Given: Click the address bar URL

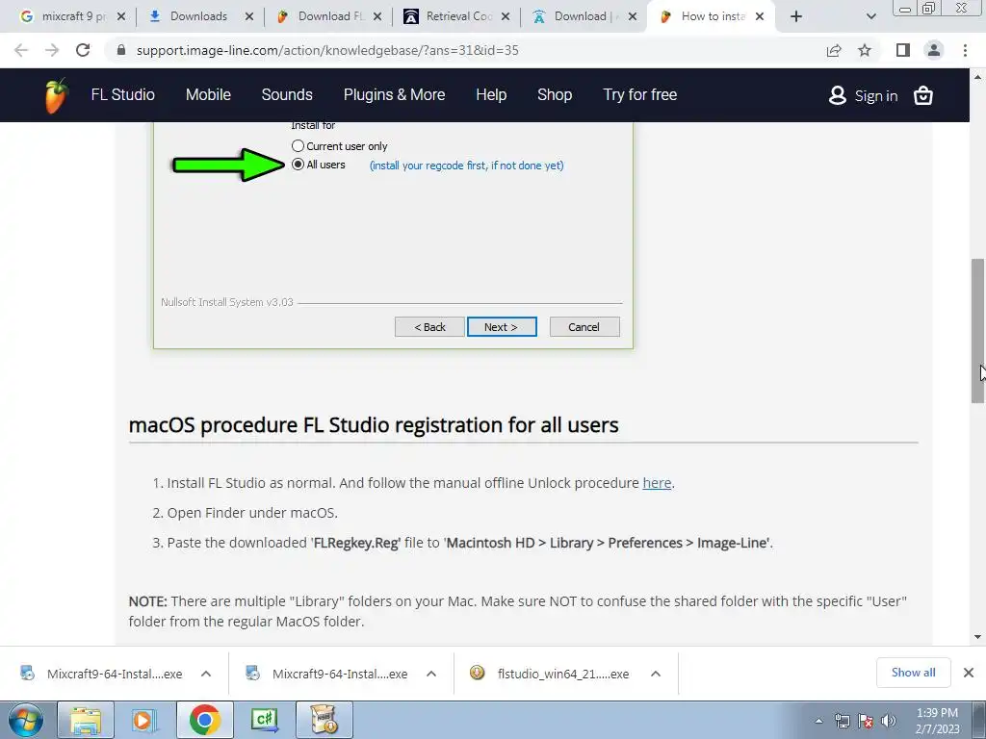Looking at the screenshot, I should [x=327, y=50].
